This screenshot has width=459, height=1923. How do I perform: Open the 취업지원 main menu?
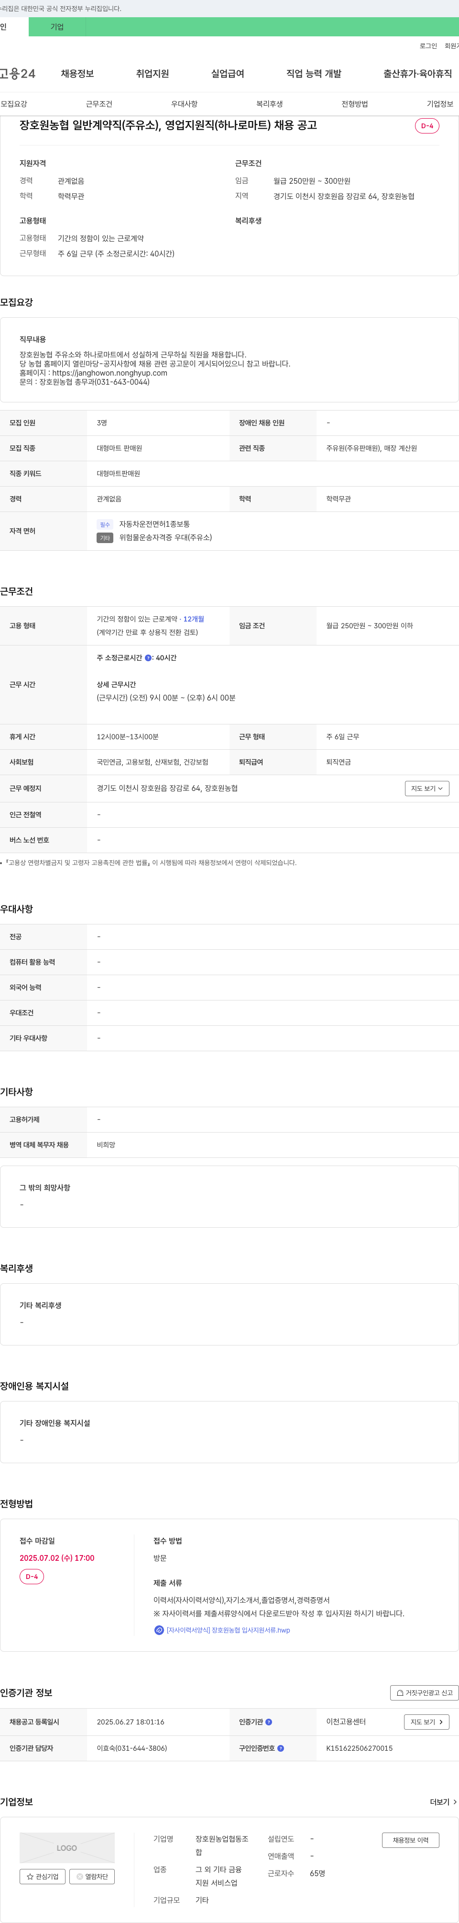pos(152,74)
